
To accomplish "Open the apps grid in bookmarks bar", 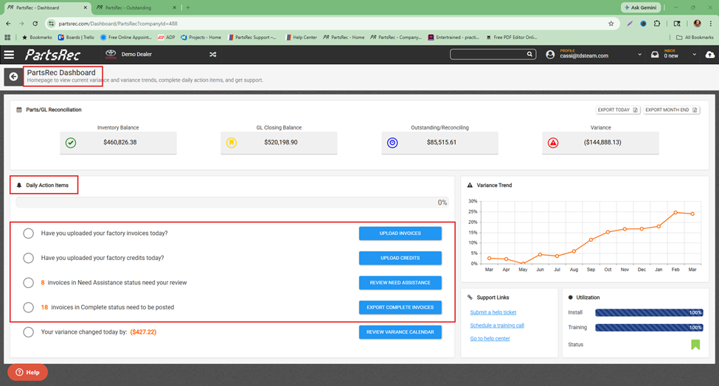I will 7,37.
